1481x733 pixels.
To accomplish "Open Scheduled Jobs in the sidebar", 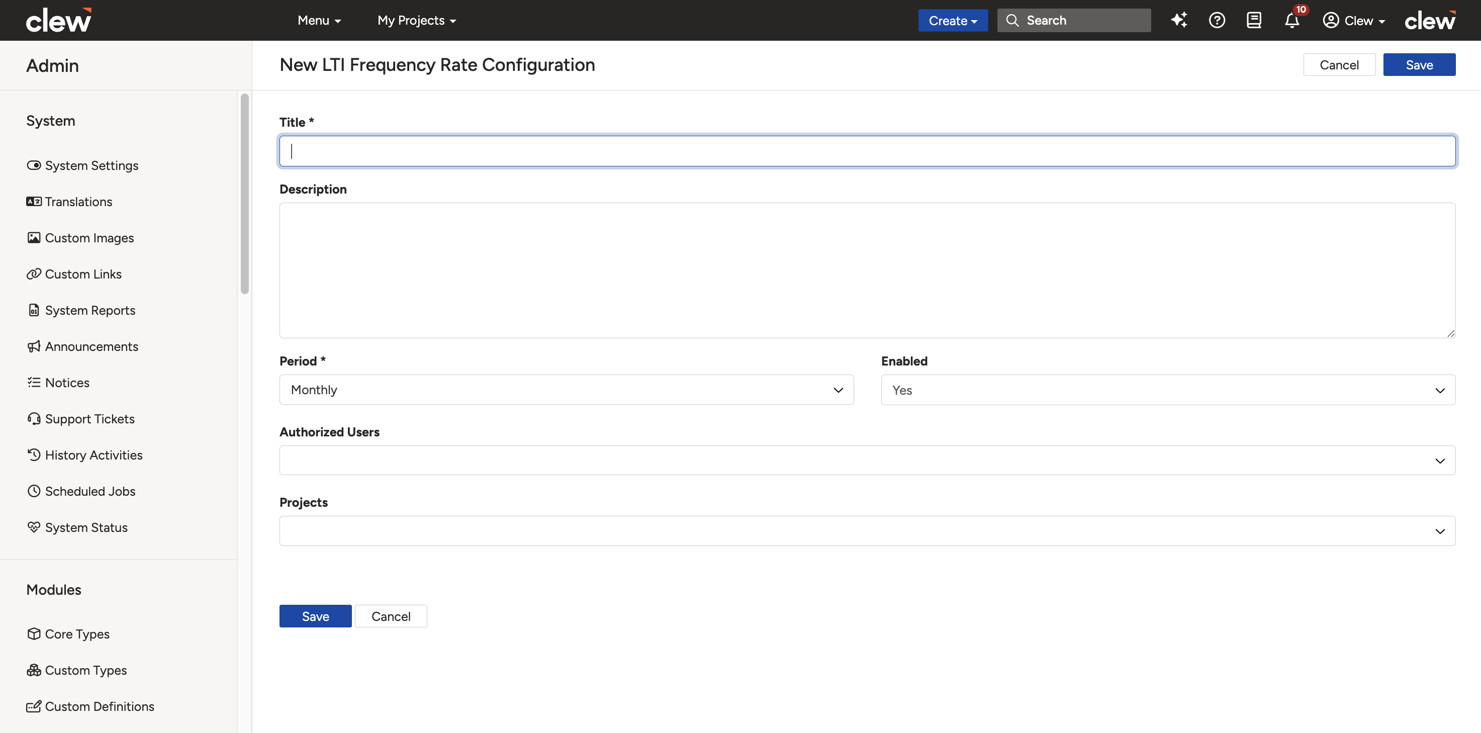I will pos(90,491).
